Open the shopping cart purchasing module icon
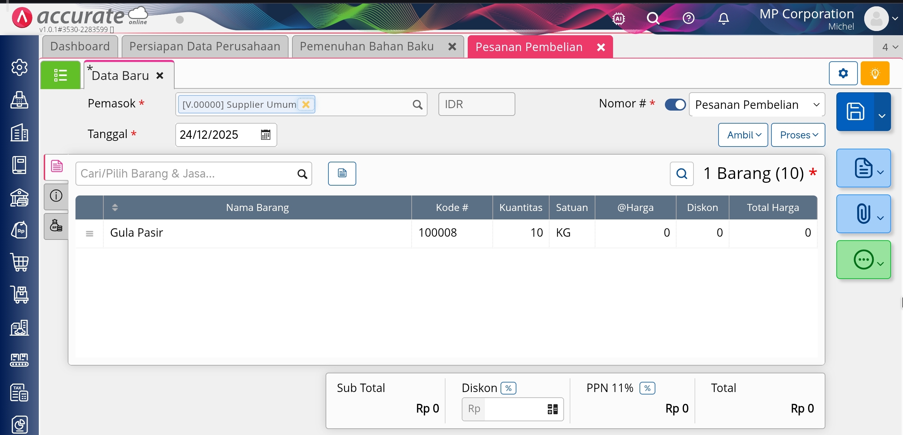 [x=19, y=262]
